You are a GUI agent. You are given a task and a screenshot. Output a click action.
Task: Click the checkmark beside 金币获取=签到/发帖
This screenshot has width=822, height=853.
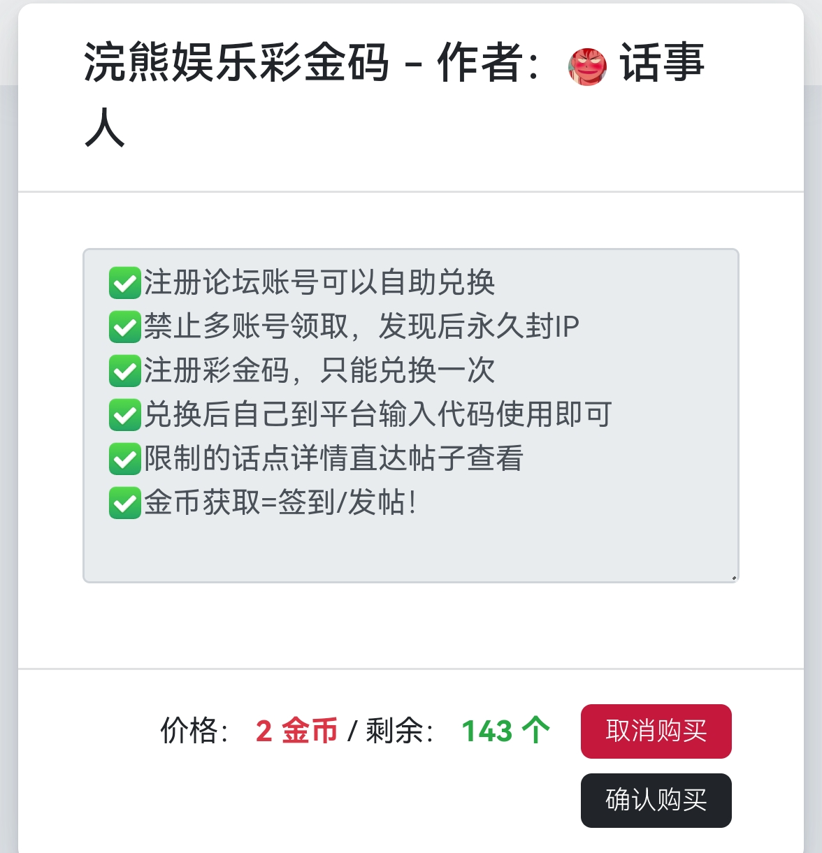(125, 503)
